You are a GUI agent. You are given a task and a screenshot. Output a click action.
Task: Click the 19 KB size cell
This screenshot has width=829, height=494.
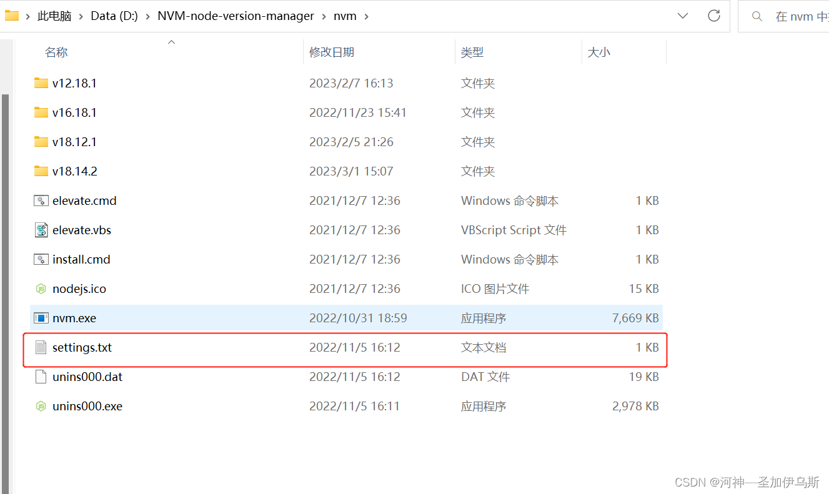(x=643, y=377)
